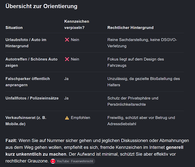The height and width of the screenshot is (167, 195).
Task: Select the 'Verkaufsinserat (z. B. Mobile.de)' cell
Action: point(26,121)
